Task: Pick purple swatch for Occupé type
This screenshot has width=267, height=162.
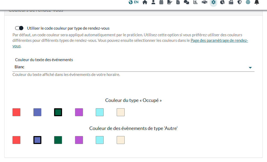Action: 79,112
